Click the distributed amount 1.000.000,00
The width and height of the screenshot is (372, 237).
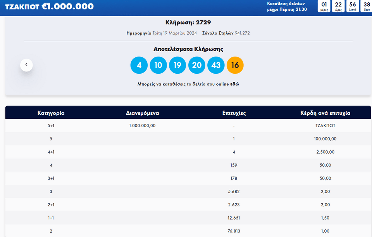(142, 126)
